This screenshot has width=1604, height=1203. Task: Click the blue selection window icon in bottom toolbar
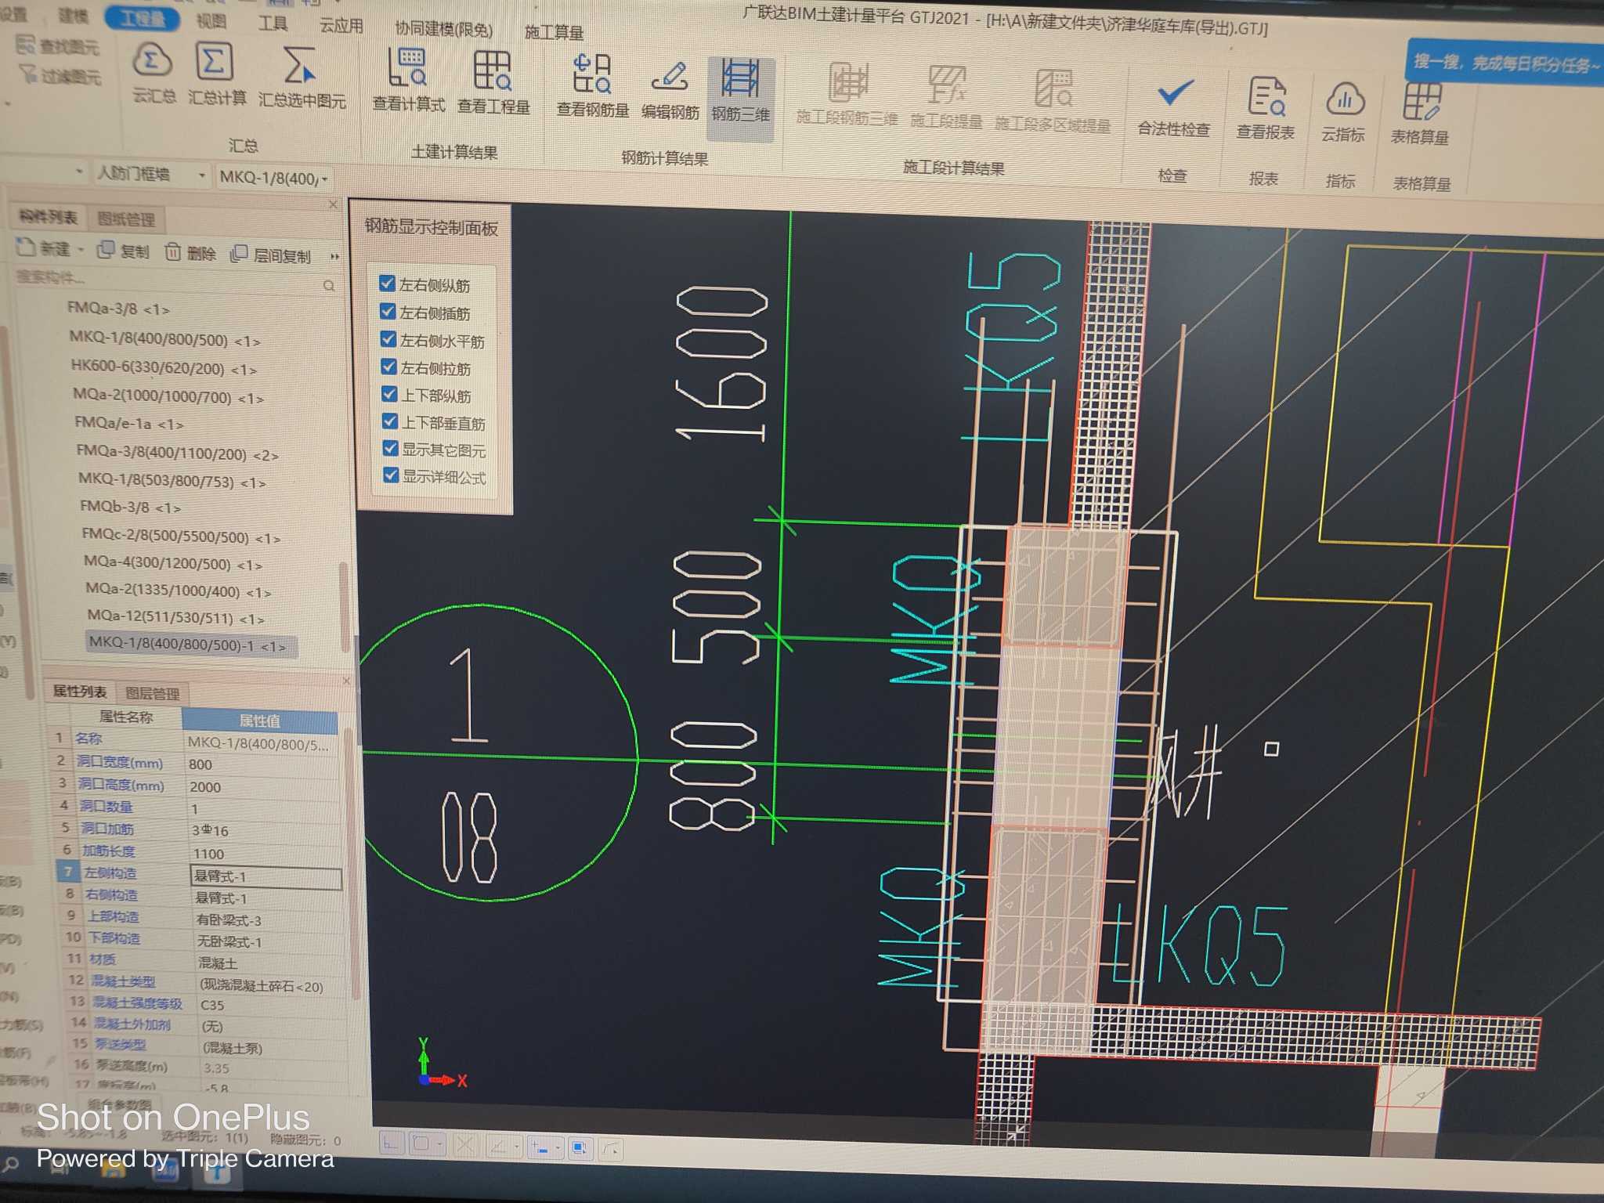pyautogui.click(x=579, y=1148)
